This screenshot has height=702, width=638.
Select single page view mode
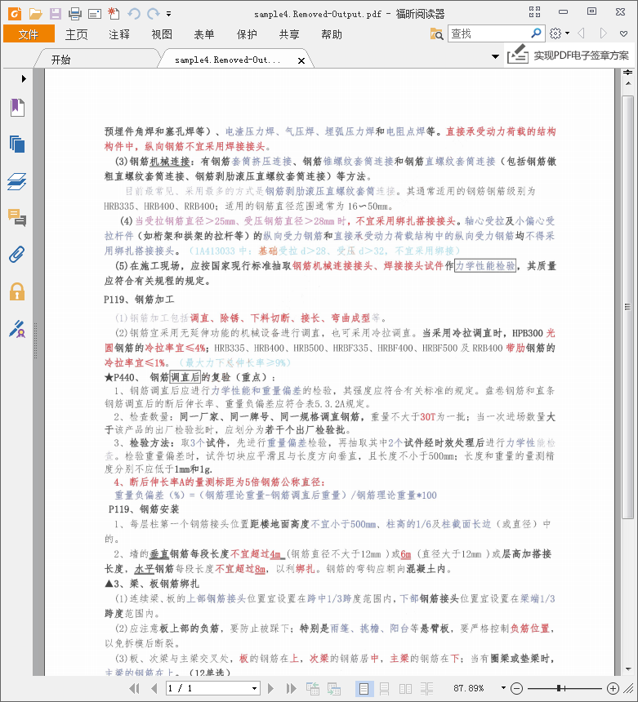coord(364,689)
